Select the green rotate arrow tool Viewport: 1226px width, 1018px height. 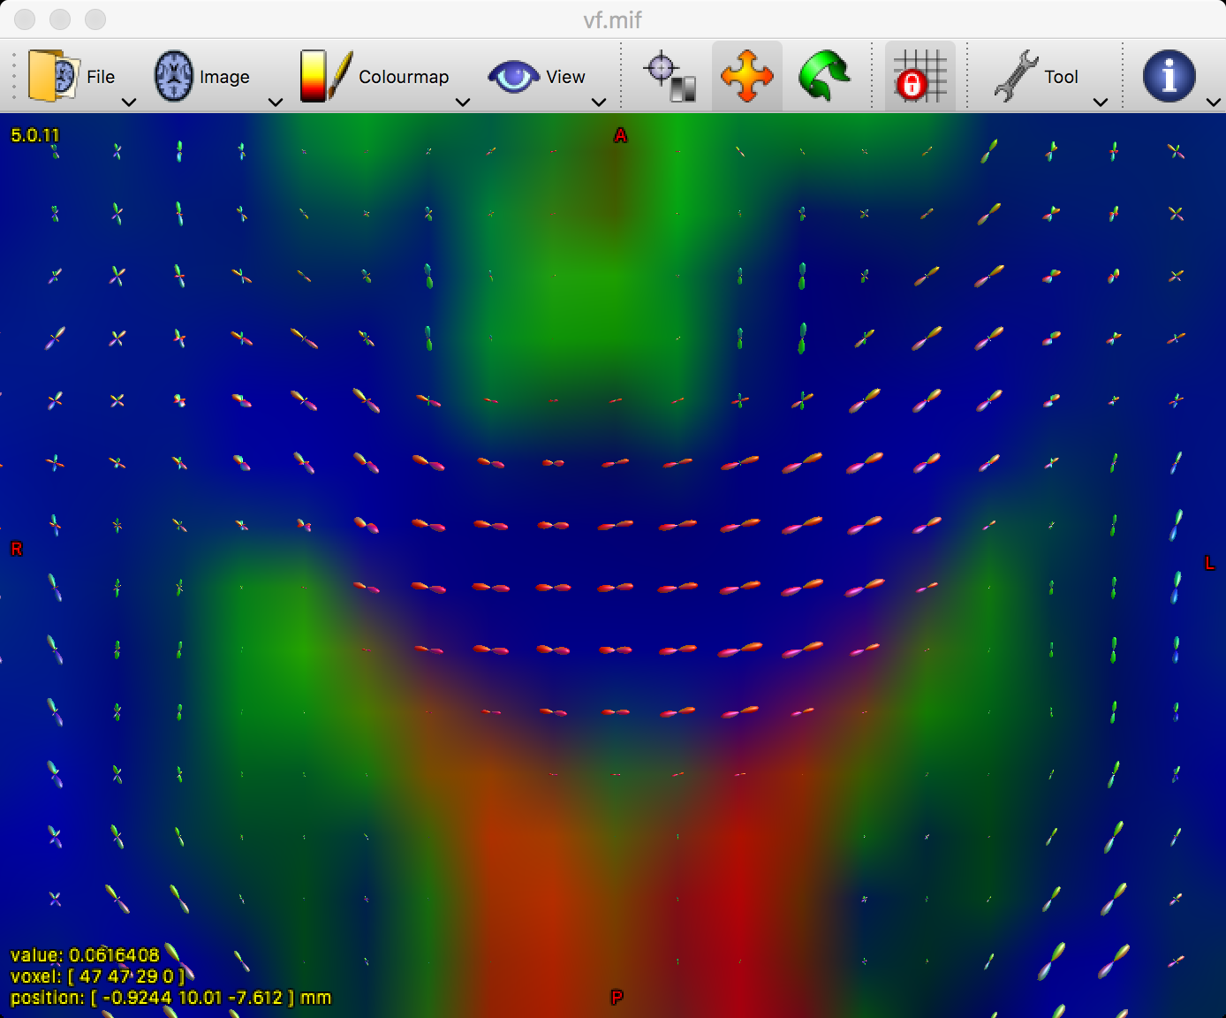[x=824, y=76]
